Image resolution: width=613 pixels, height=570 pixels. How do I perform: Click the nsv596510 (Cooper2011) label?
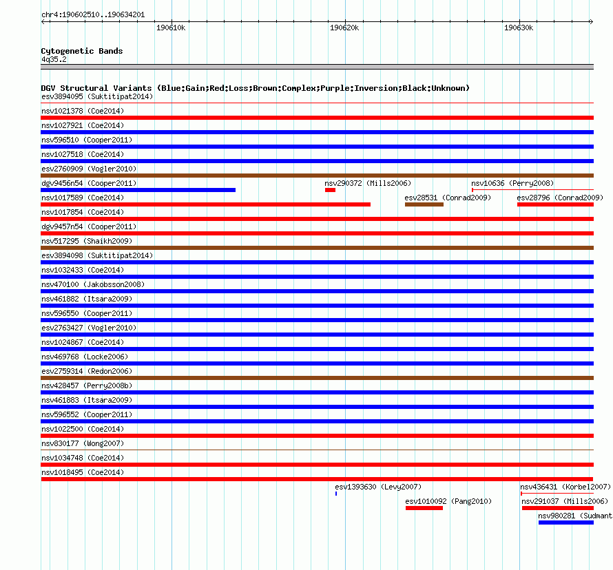(x=87, y=140)
